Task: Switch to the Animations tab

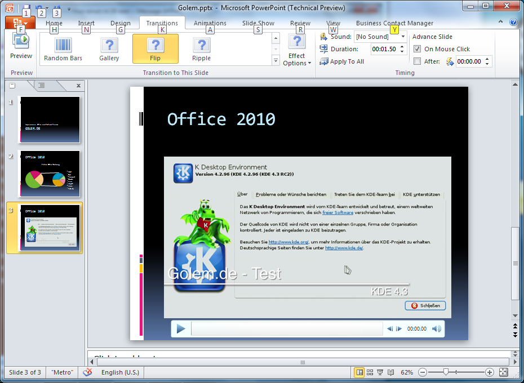Action: [210, 24]
